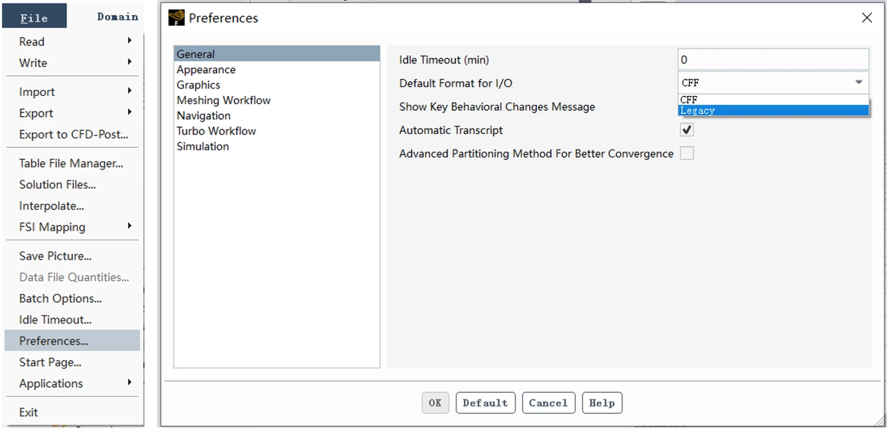Collapse the Default Format for I/O dropdown arrow
The height and width of the screenshot is (430, 888).
point(858,83)
